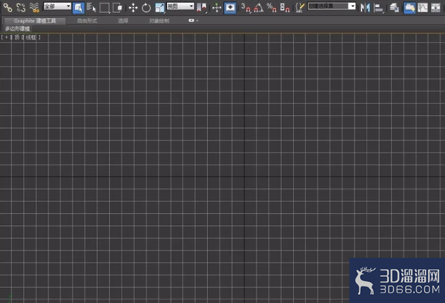Open the Schematic View icon
Viewport: 445px width, 303px height.
[435, 8]
